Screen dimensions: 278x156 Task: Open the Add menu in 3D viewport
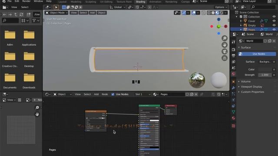pyautogui.click(x=92, y=13)
